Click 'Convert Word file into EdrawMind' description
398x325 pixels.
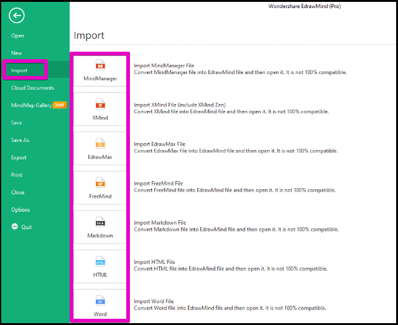(230, 308)
